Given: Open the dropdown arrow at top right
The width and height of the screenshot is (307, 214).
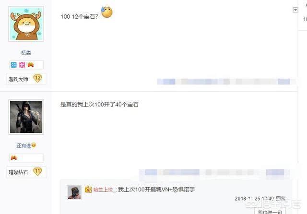Looking at the screenshot, I should click(295, 10).
